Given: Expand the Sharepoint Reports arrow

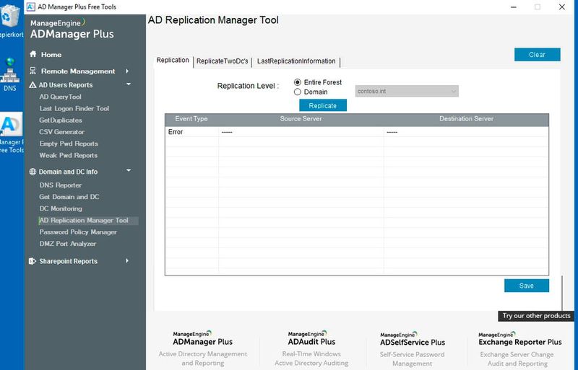Looking at the screenshot, I should pos(127,261).
